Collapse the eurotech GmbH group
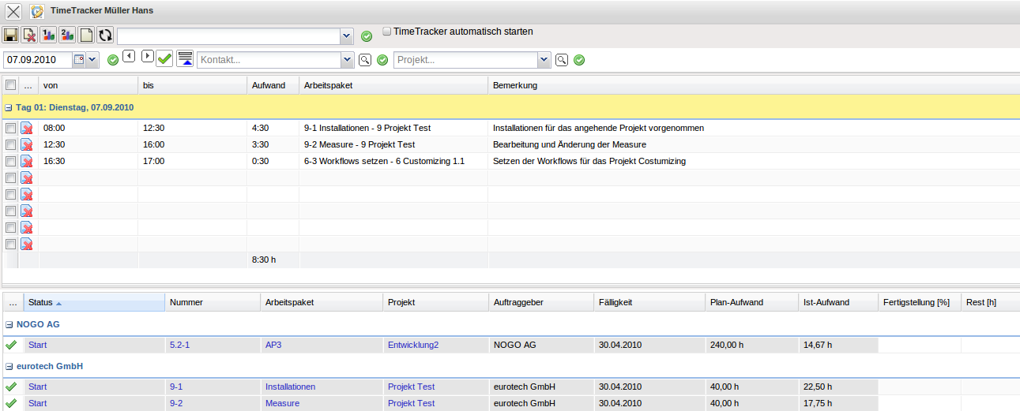Viewport: 1020px width, 411px height. (x=9, y=367)
